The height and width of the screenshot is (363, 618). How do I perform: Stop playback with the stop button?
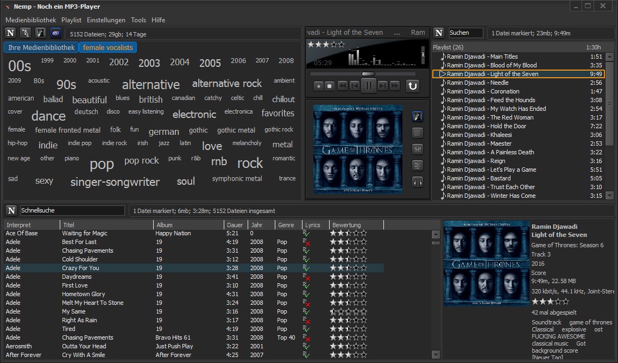tap(330, 86)
